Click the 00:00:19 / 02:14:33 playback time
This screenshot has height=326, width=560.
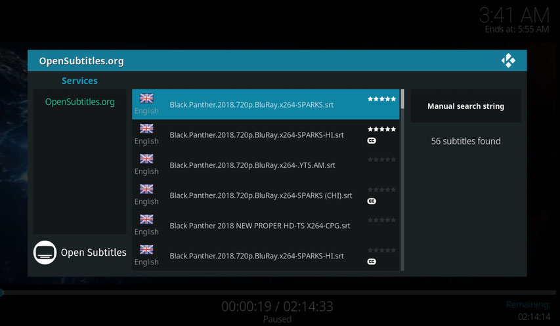(x=277, y=306)
